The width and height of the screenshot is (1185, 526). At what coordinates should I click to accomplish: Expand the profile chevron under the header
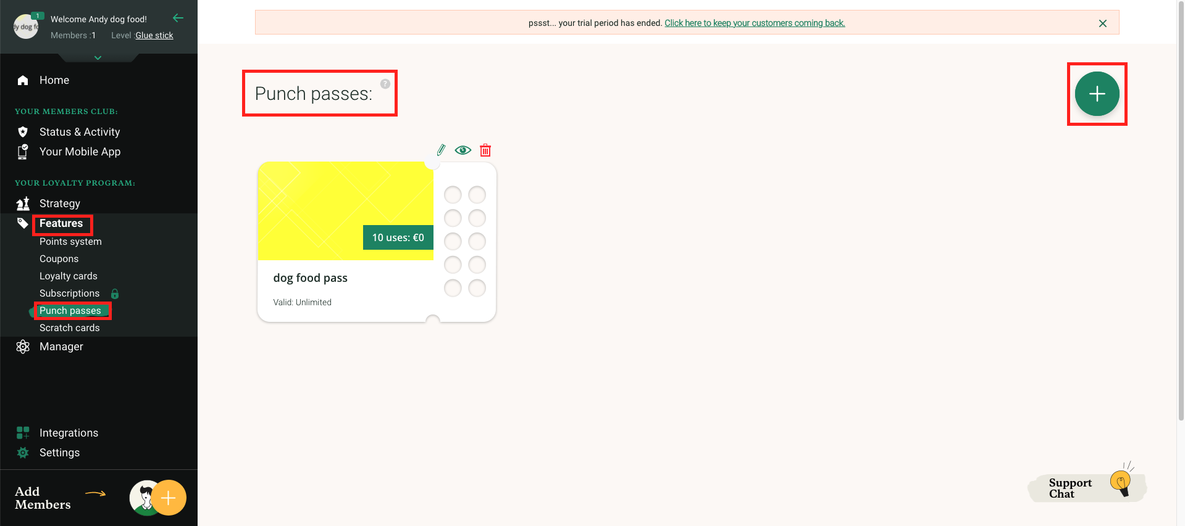point(98,57)
